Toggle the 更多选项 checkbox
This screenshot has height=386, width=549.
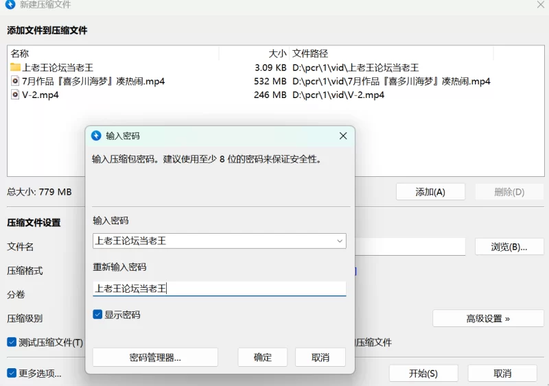point(12,374)
